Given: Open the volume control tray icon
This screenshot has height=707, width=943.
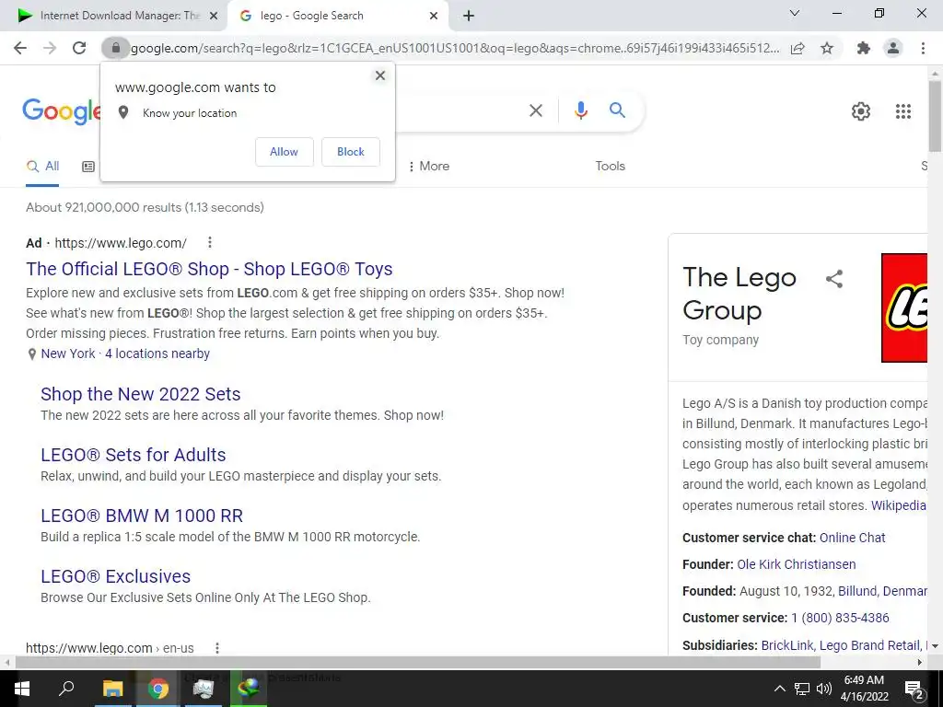Looking at the screenshot, I should coord(824,689).
